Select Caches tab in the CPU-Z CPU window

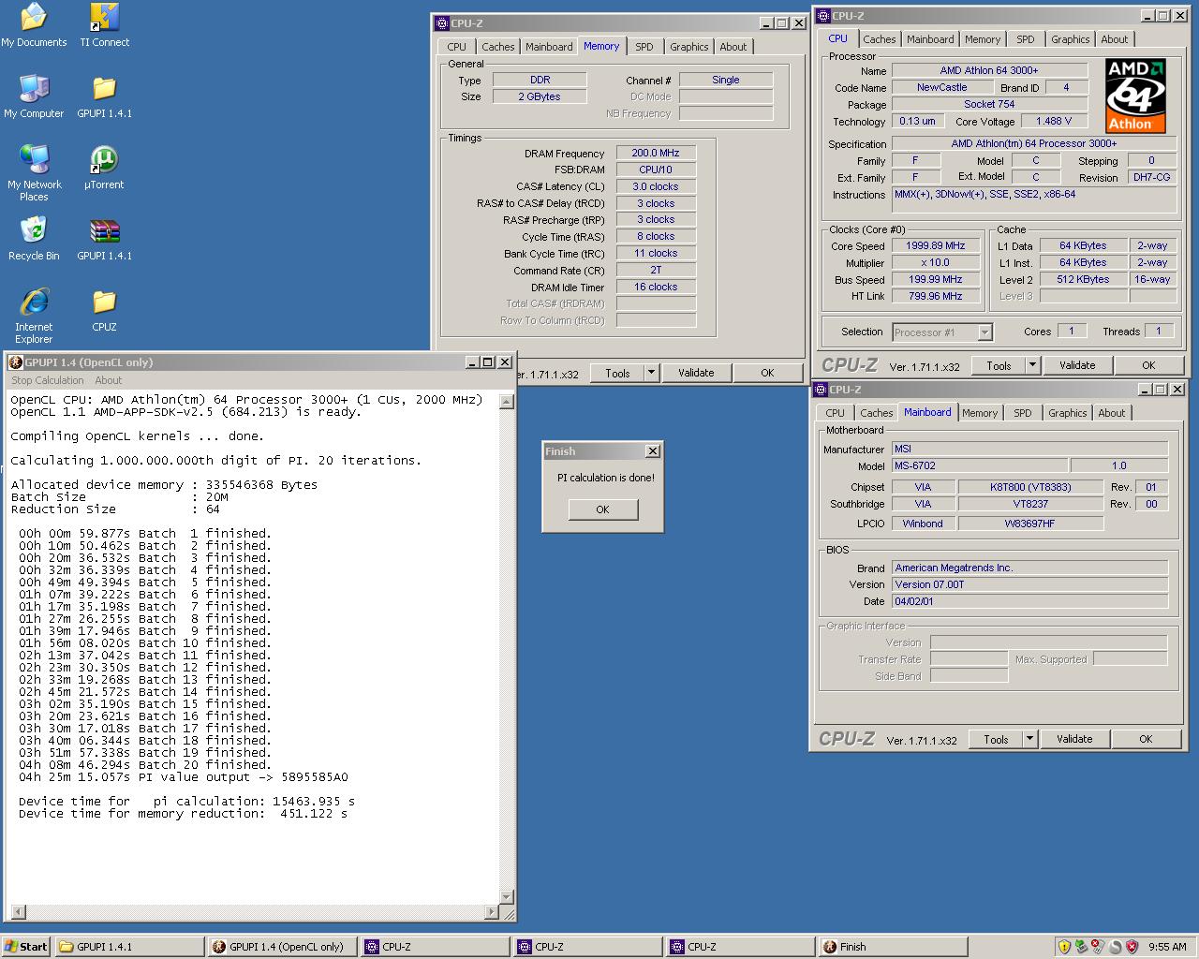(x=880, y=39)
